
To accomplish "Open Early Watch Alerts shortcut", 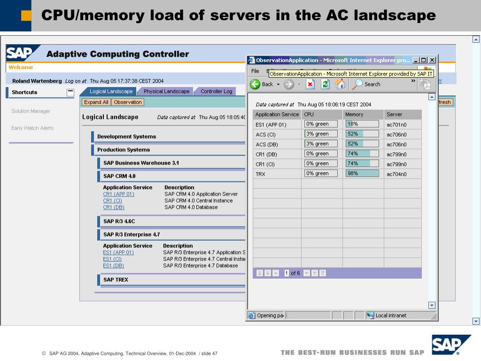I will (x=32, y=128).
